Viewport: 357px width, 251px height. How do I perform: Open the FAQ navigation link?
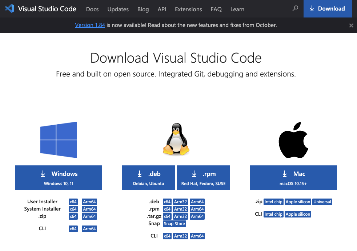pyautogui.click(x=216, y=9)
